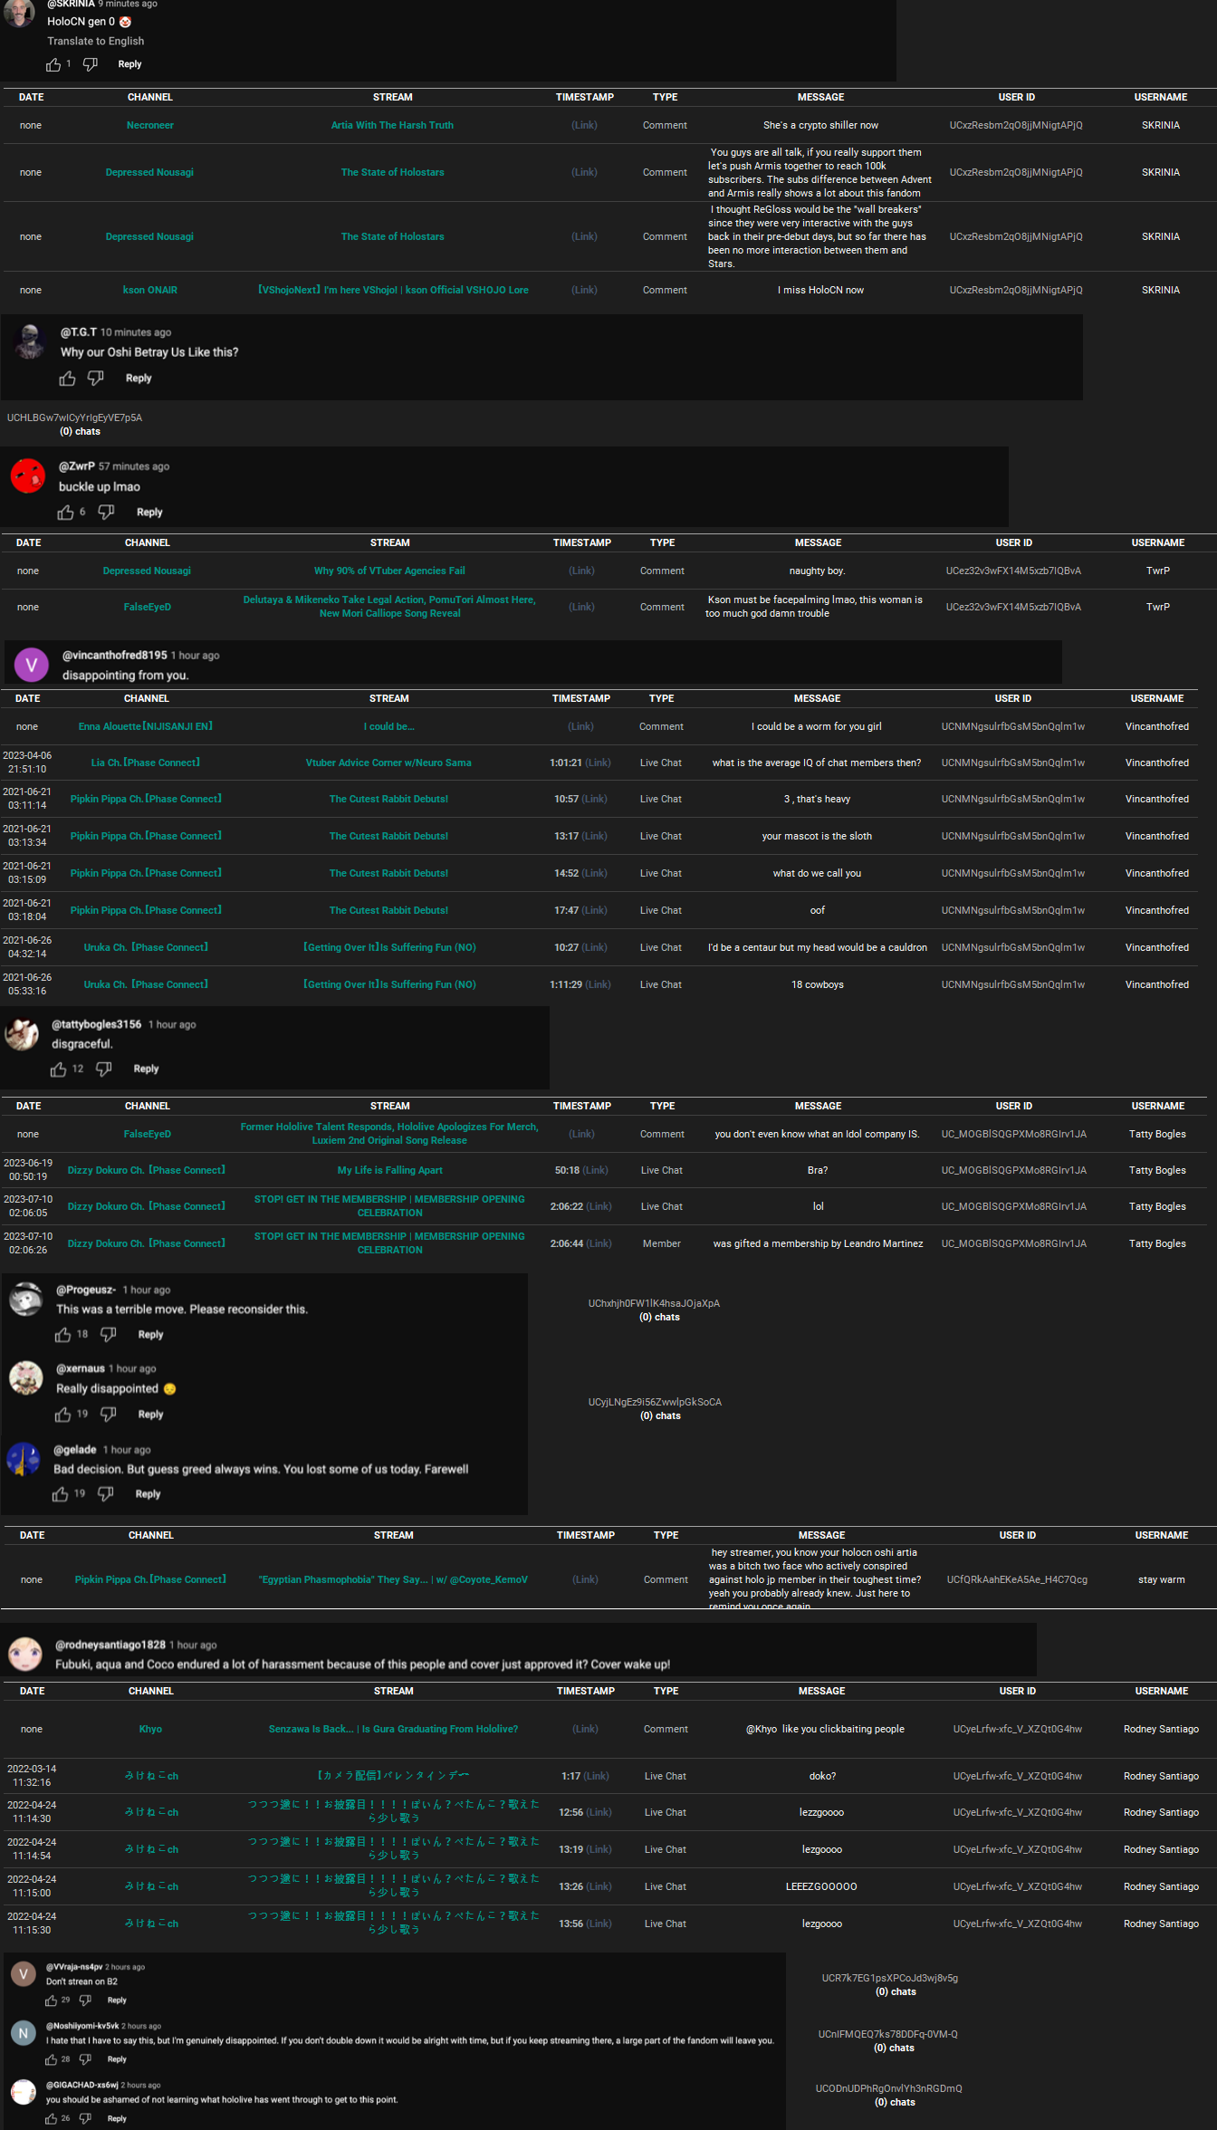Like @VVraja-ns4pv's 'Don't strean on B2' comment
The width and height of the screenshot is (1217, 2130).
52,2000
